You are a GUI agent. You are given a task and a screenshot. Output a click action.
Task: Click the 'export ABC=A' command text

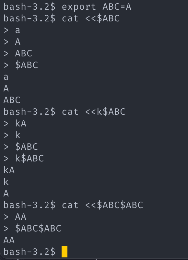[x=97, y=7]
